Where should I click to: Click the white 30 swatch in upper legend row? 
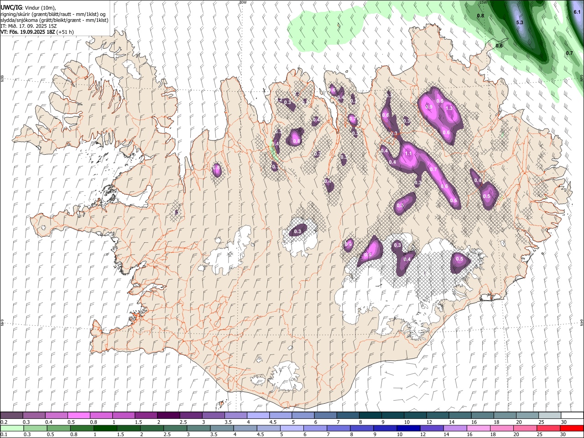tap(572, 416)
